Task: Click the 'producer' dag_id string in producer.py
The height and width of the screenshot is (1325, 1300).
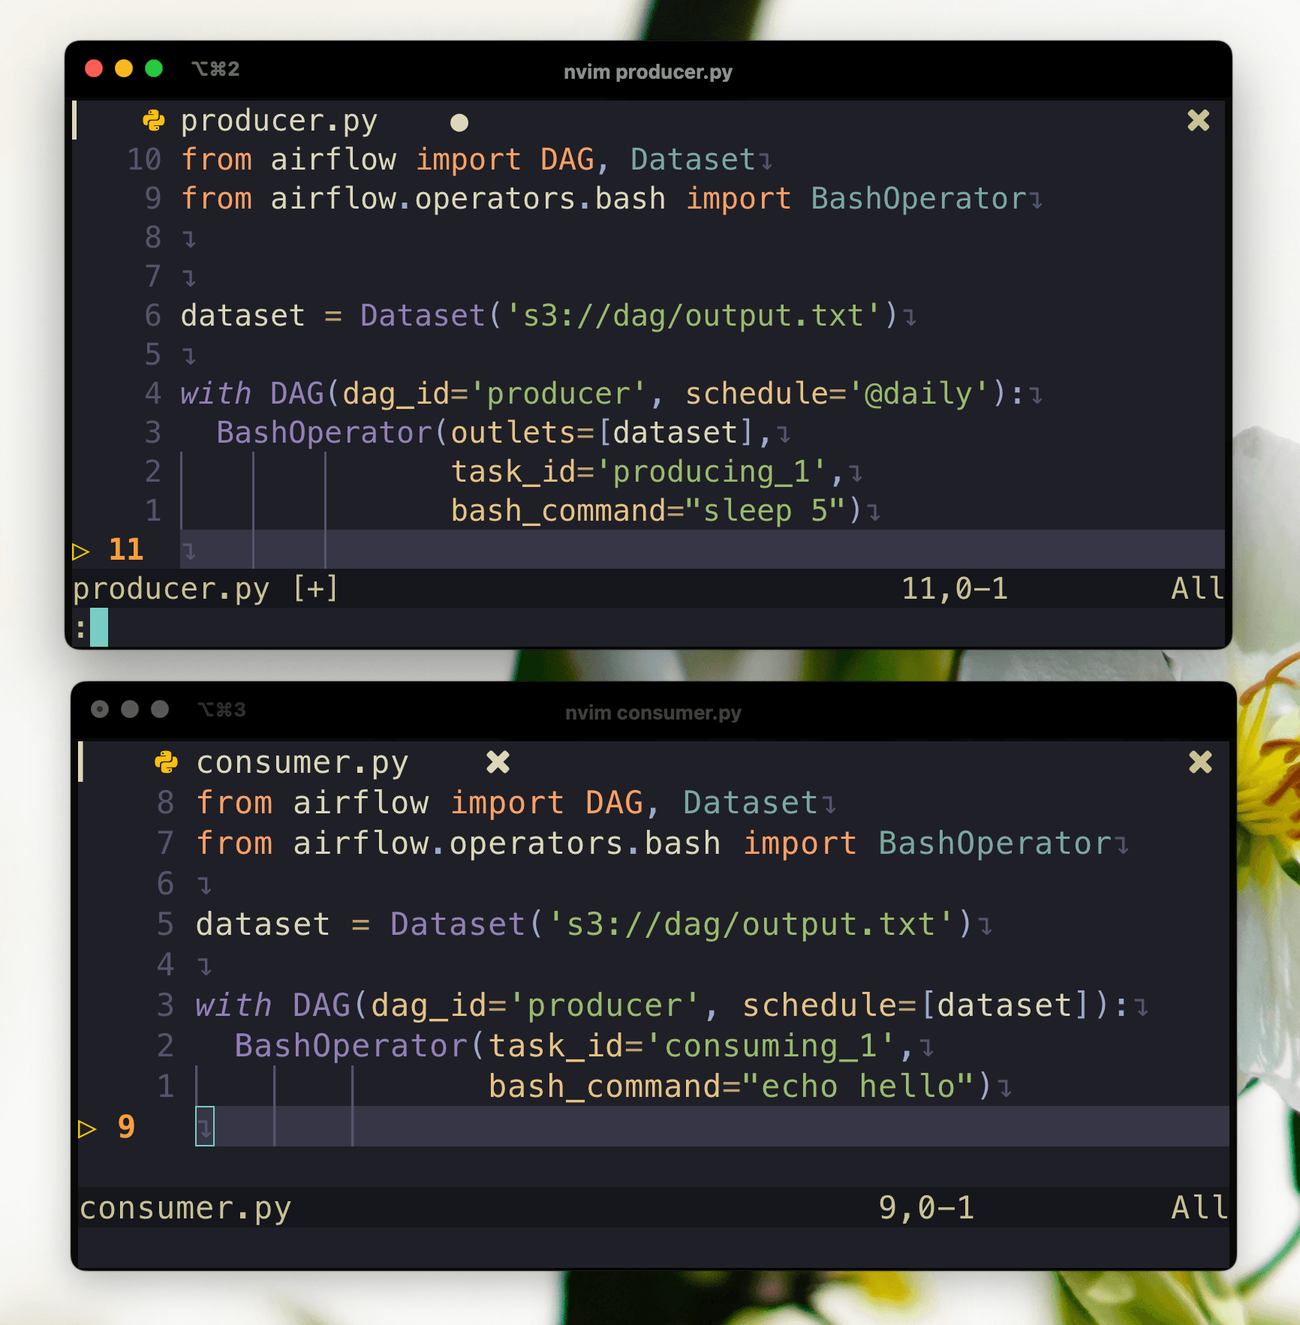Action: (x=558, y=394)
